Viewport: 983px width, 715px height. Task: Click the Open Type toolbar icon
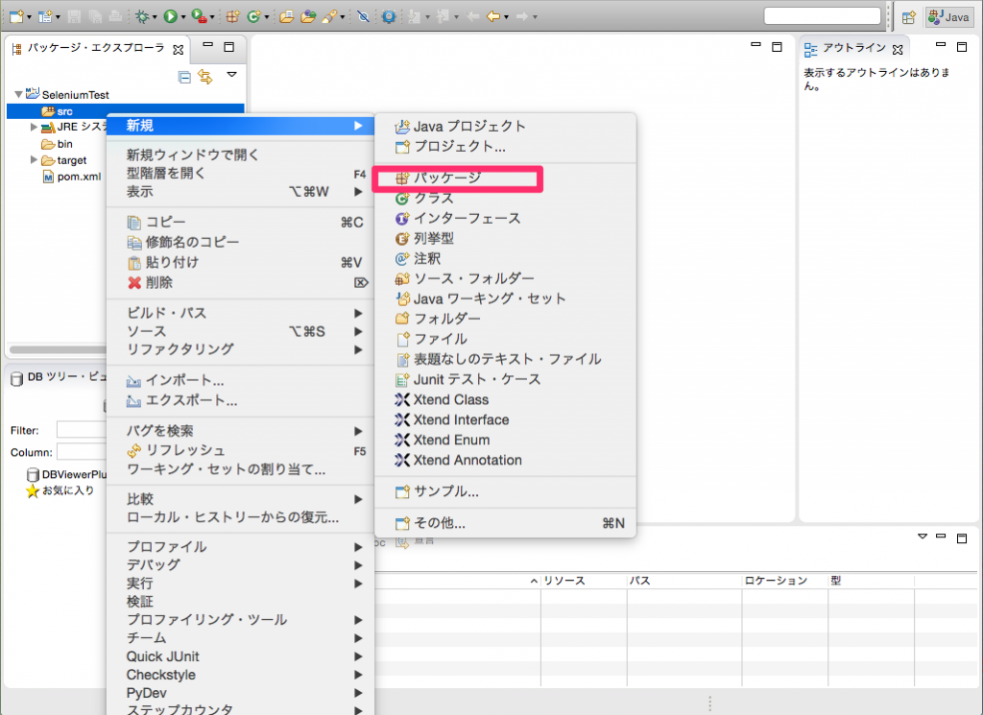tap(286, 16)
